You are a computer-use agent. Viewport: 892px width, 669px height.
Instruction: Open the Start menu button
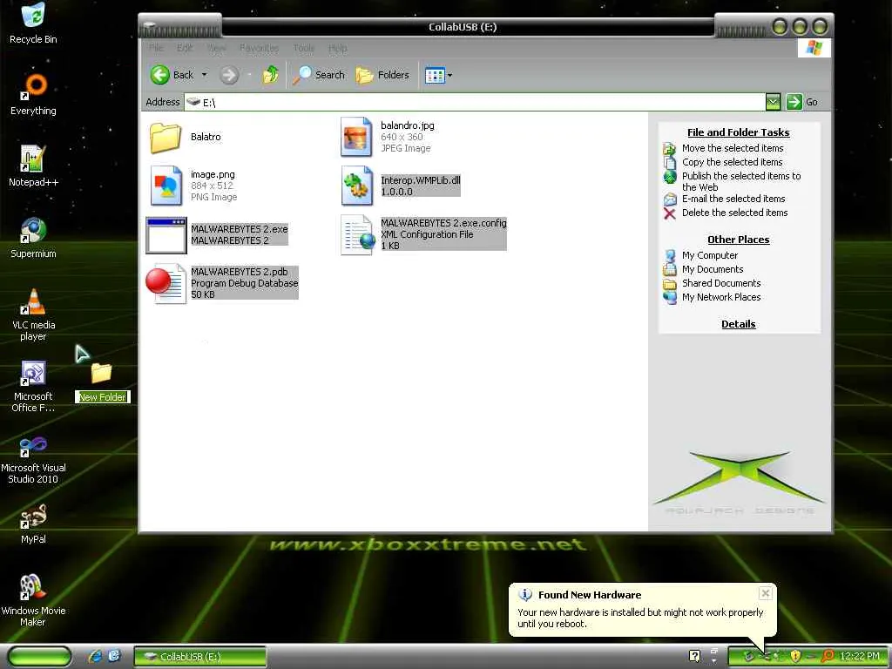click(40, 656)
